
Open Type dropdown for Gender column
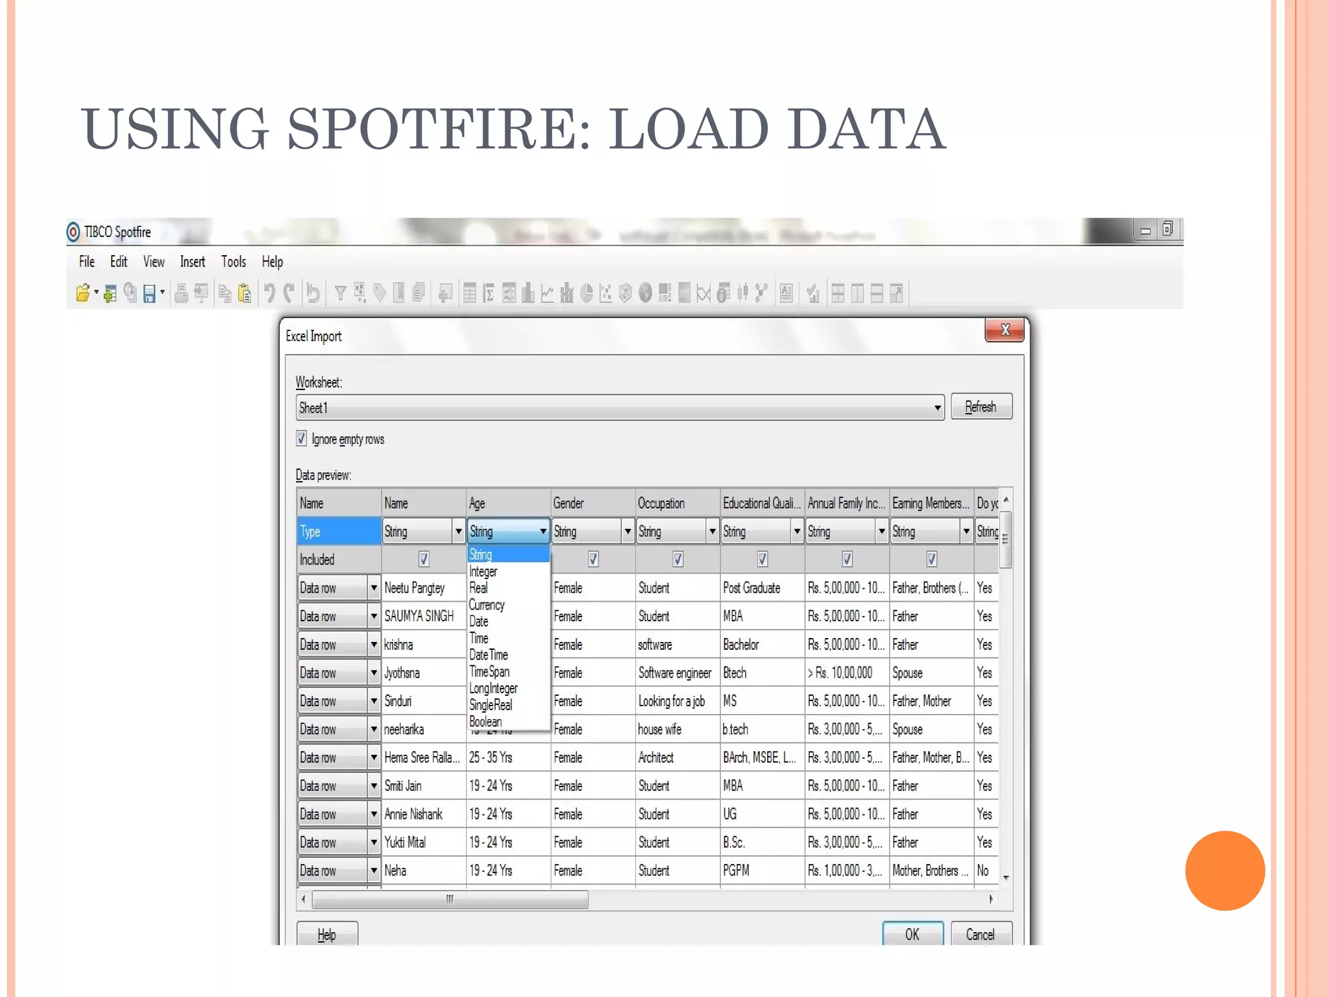tap(628, 531)
